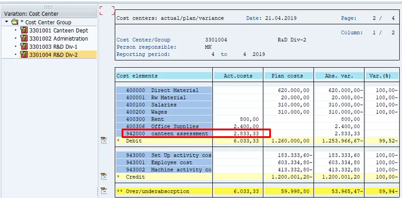Select cost element 400001 Rw Material
Viewport: 402px width, 198px height.
pos(164,97)
